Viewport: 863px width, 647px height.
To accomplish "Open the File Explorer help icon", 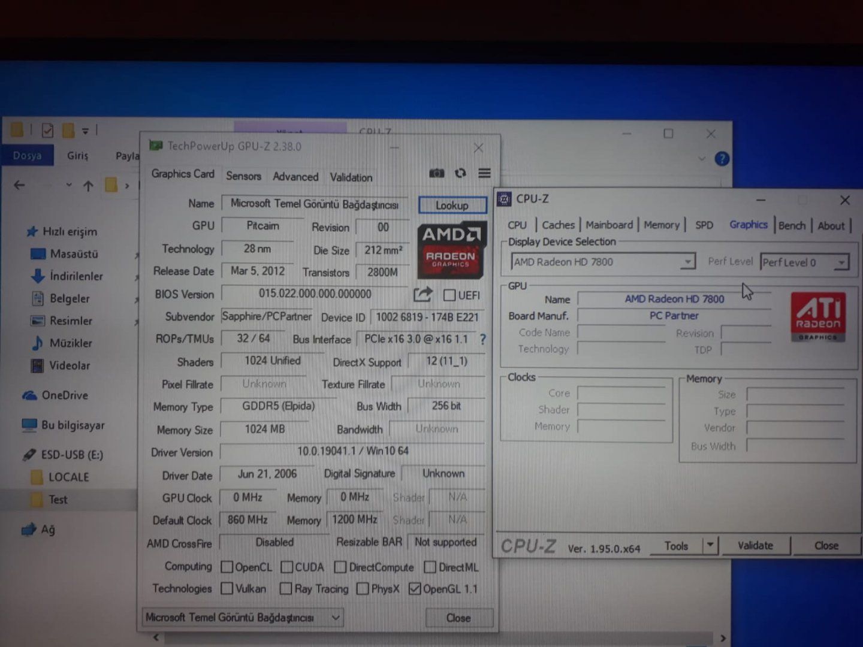I will (x=722, y=159).
